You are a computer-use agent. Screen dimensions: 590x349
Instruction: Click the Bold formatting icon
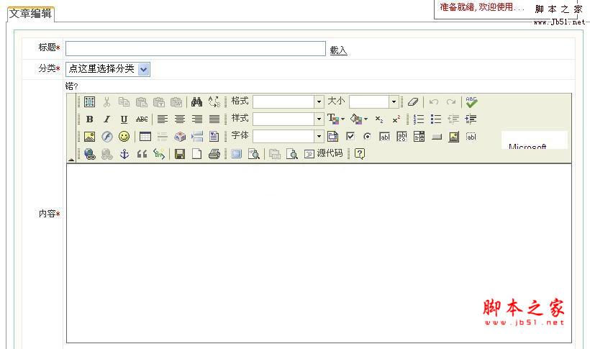pyautogui.click(x=89, y=119)
